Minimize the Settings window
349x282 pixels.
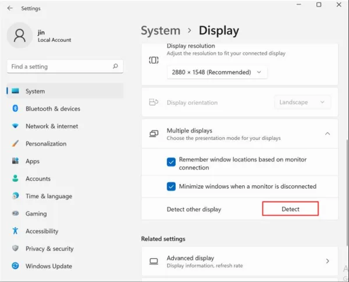coord(299,5)
